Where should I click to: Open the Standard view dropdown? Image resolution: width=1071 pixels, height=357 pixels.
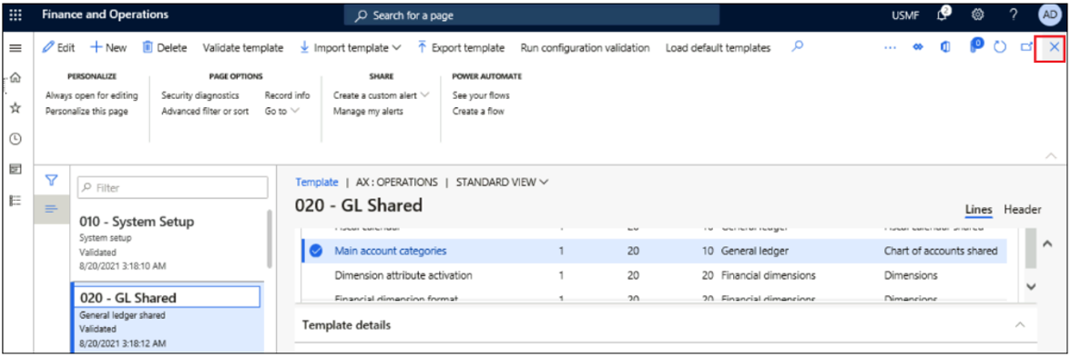(x=503, y=182)
